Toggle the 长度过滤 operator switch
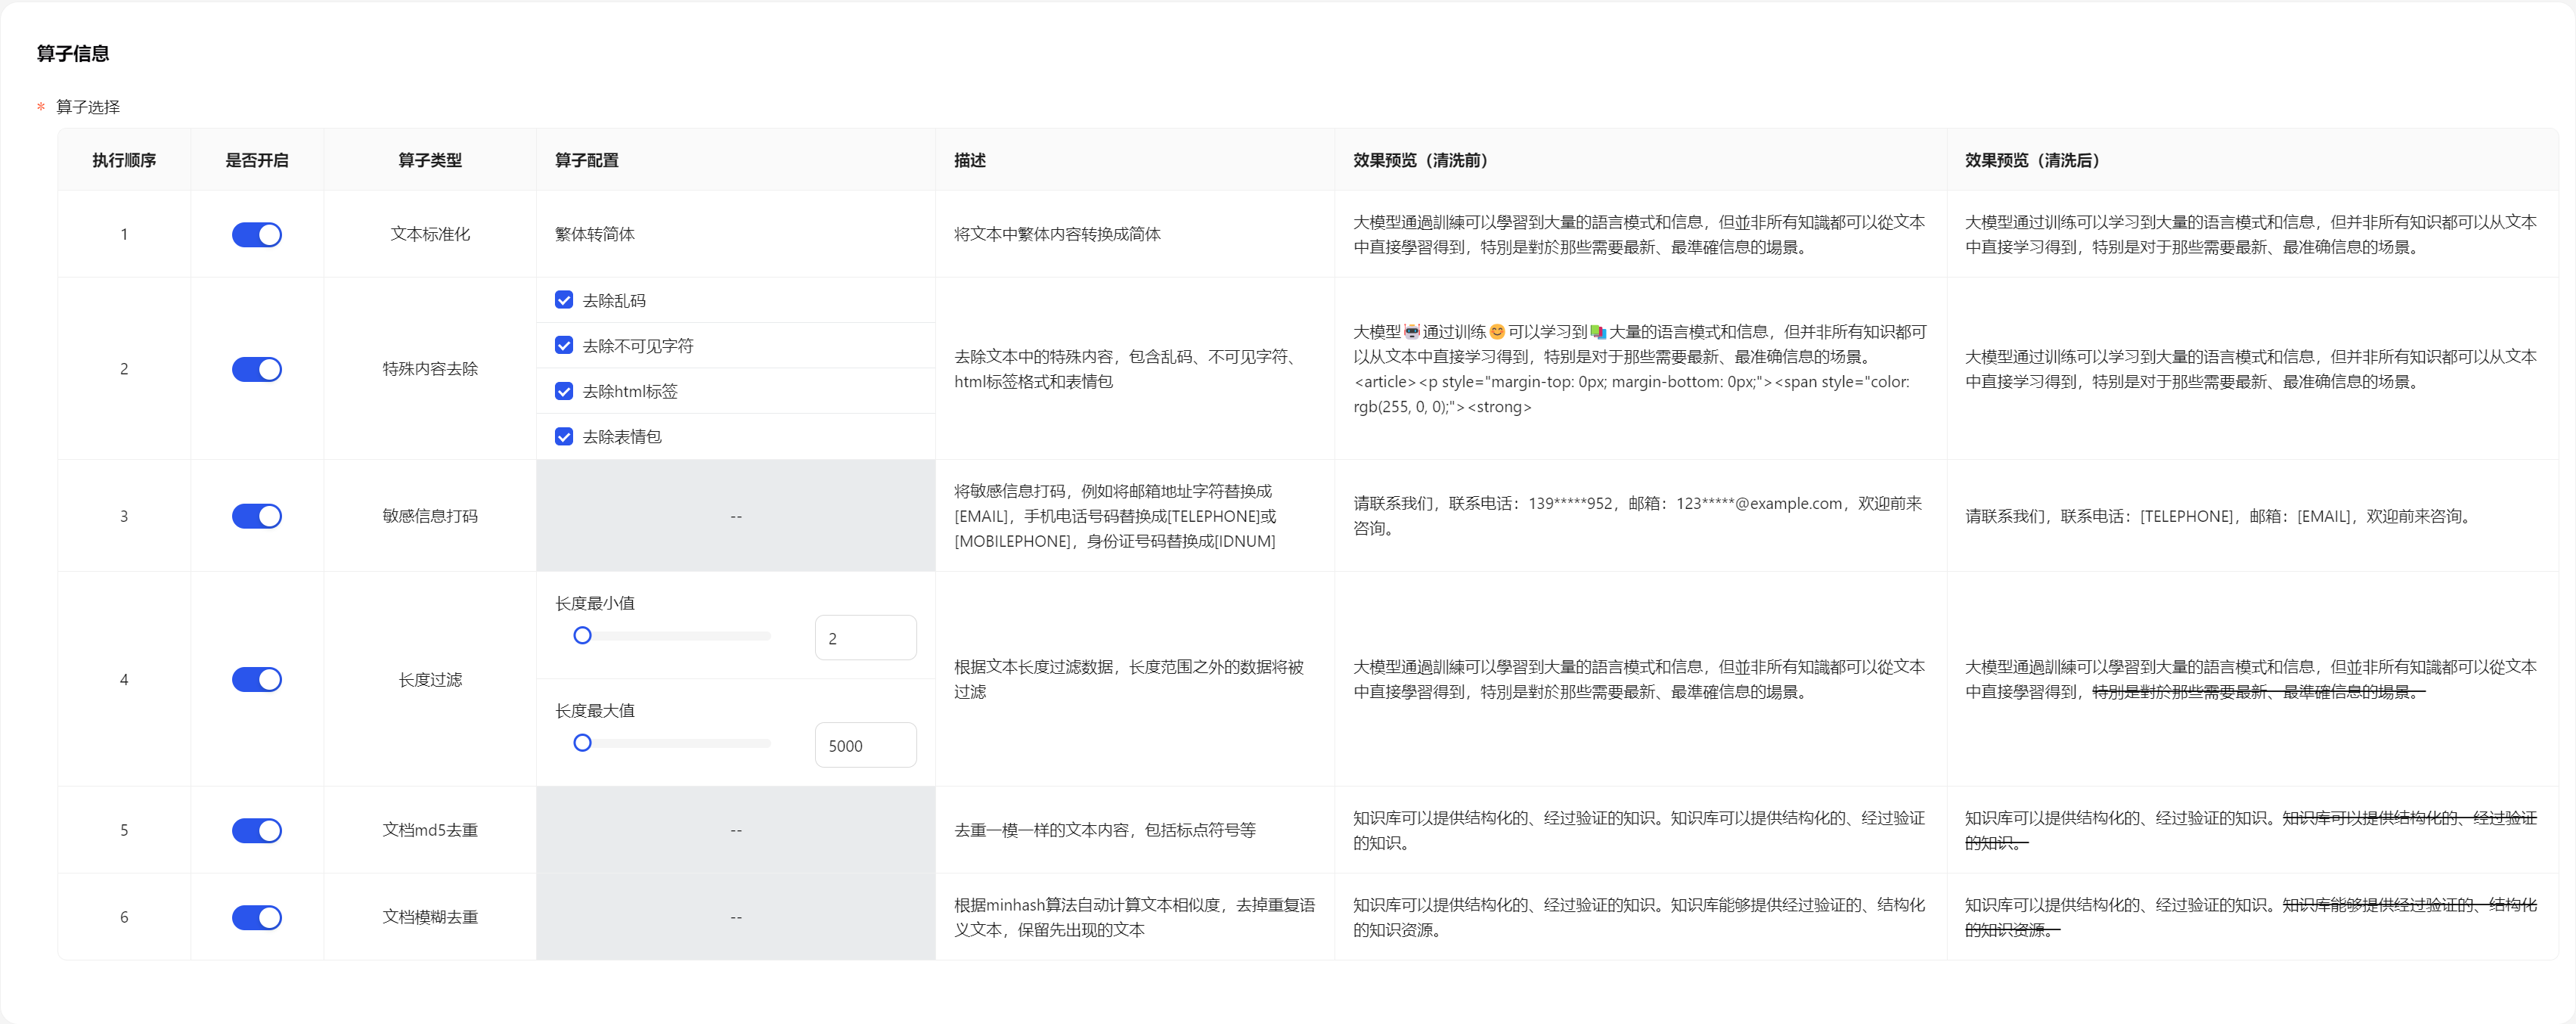Screen dimensions: 2576x1024 pos(257,680)
